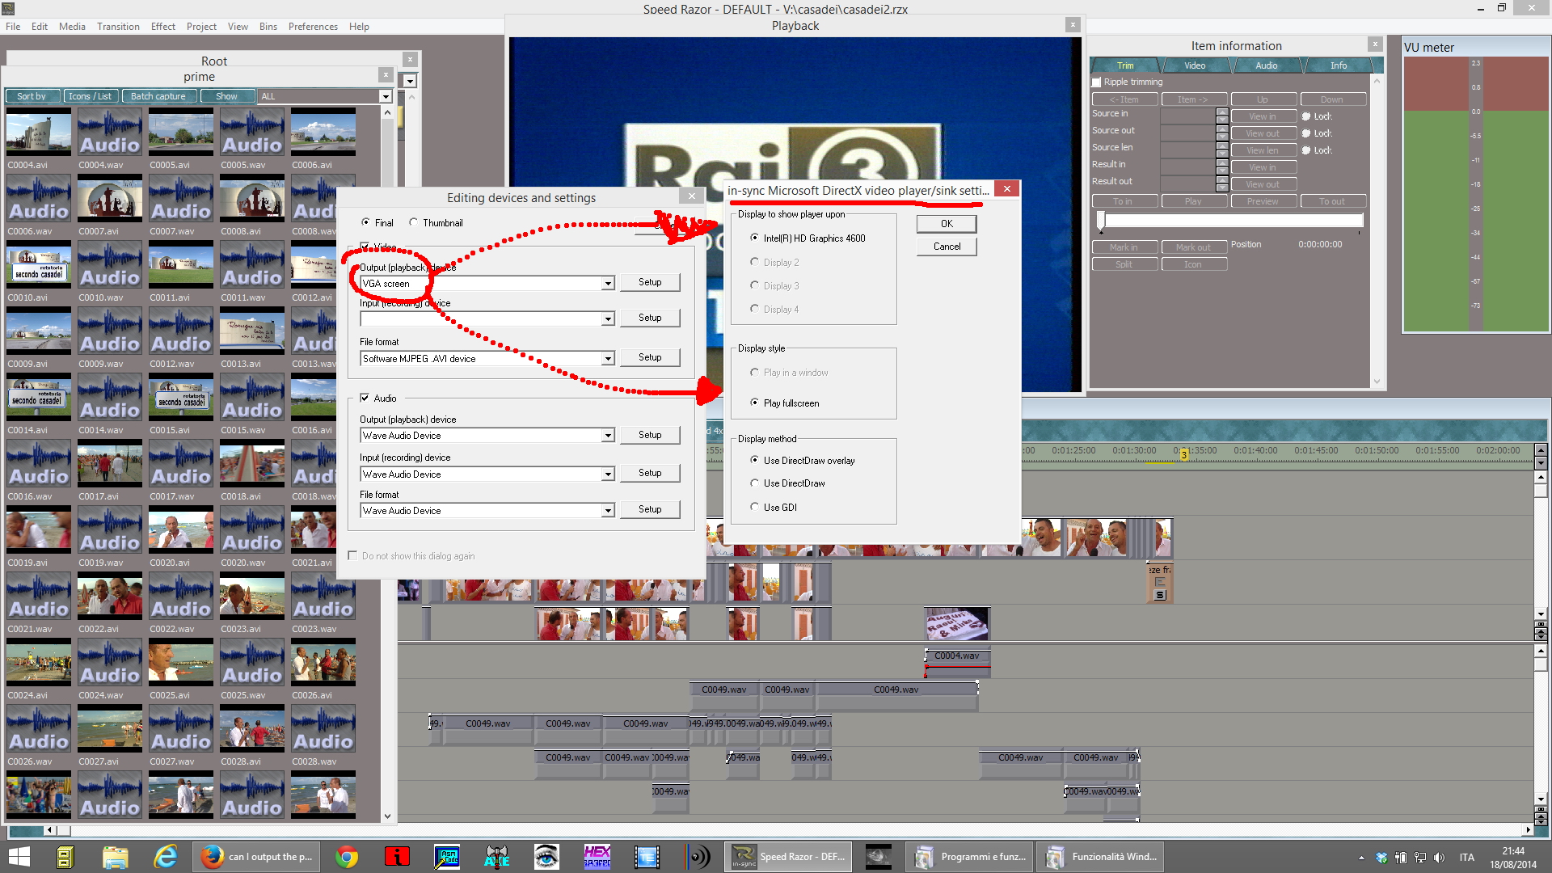Open File Explorer folder icon
The width and height of the screenshot is (1552, 873).
coord(115,857)
